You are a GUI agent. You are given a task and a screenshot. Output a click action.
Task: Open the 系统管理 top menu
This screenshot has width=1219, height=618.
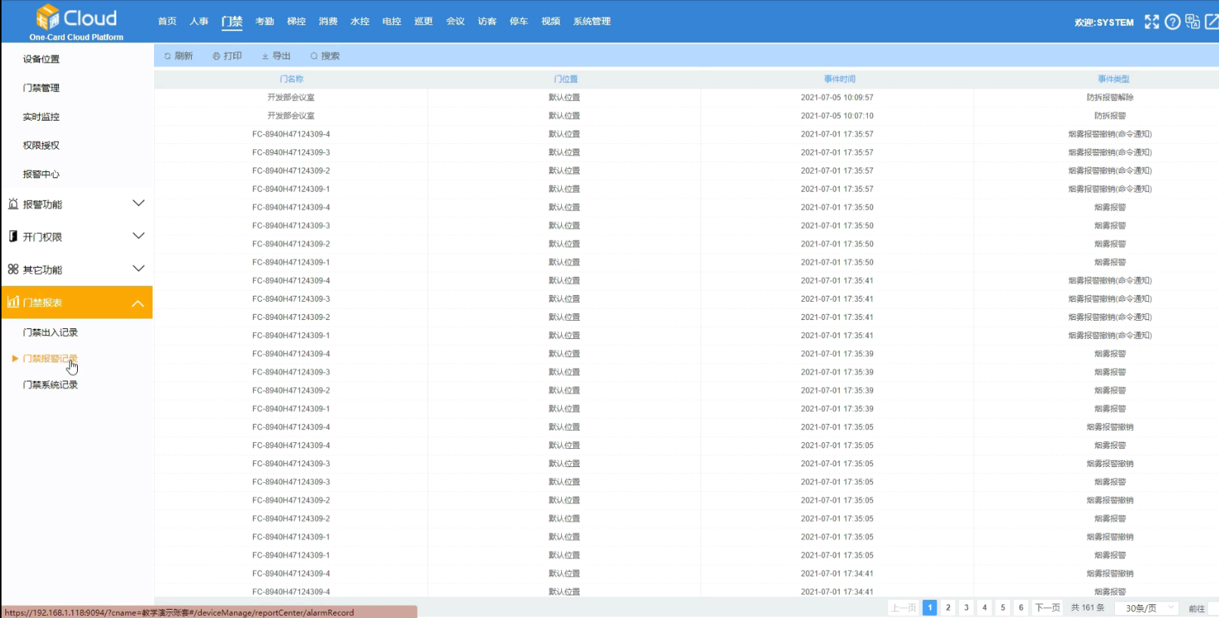(x=591, y=22)
